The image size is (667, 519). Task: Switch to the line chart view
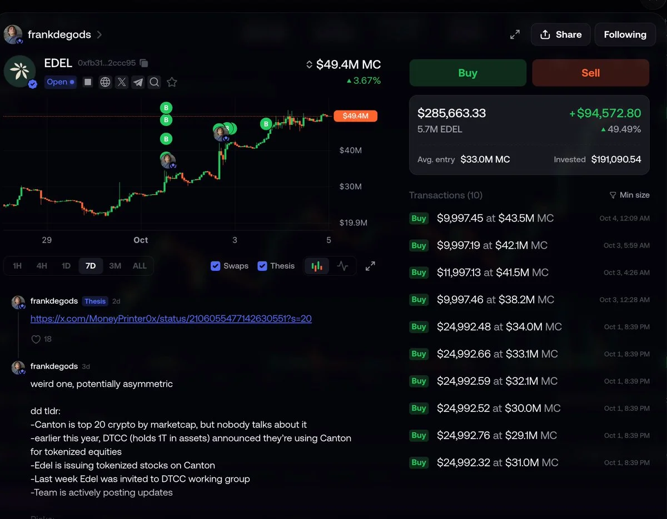tap(342, 266)
